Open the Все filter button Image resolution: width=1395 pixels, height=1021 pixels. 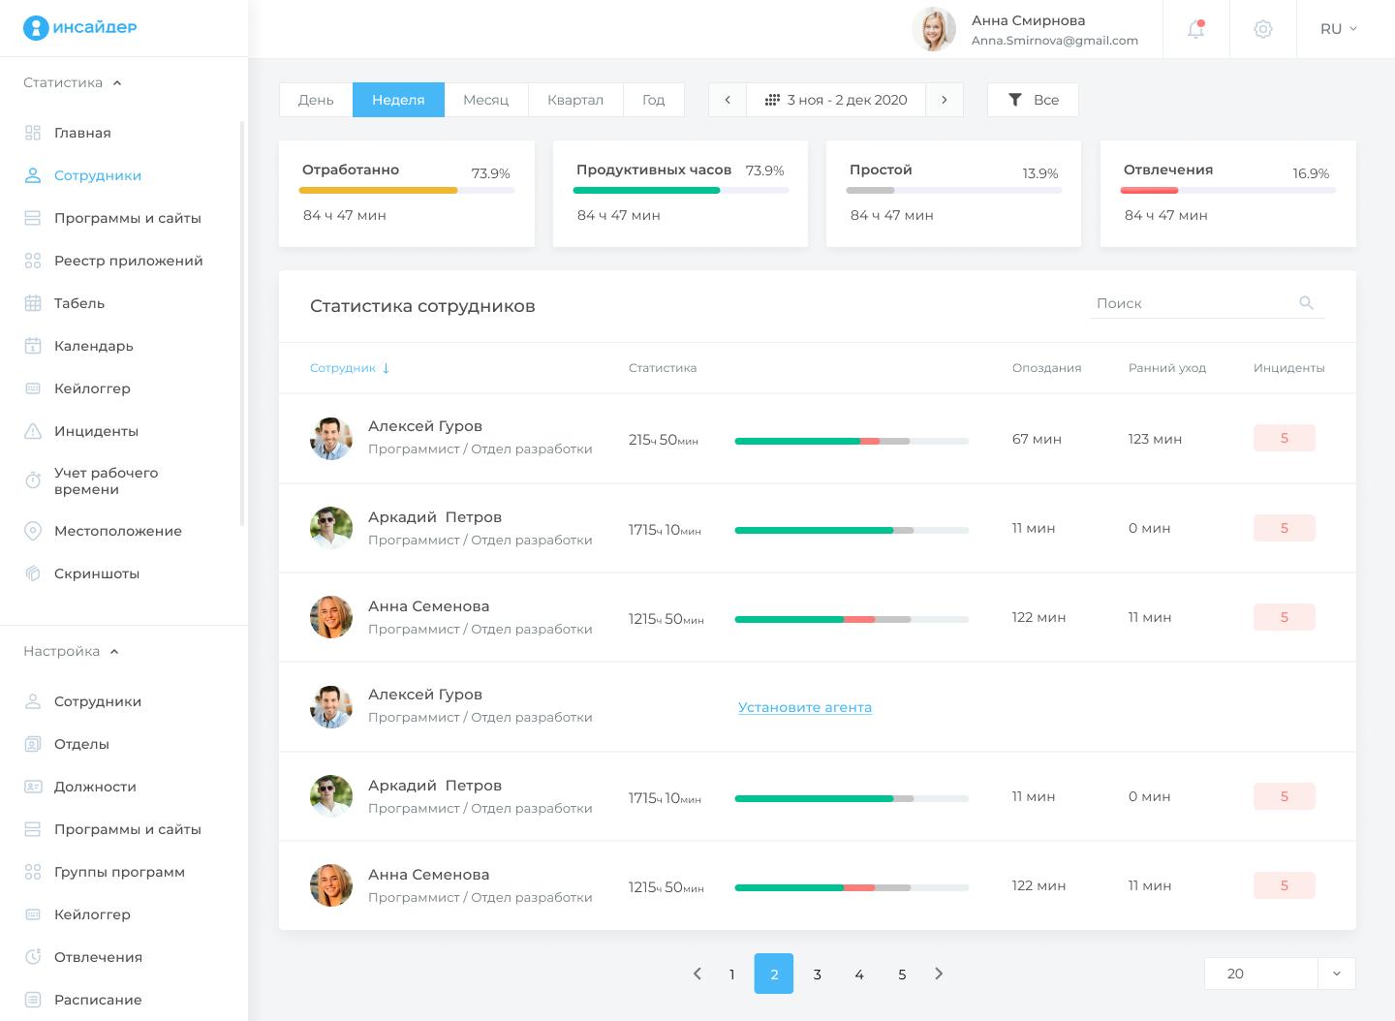[x=1033, y=100]
